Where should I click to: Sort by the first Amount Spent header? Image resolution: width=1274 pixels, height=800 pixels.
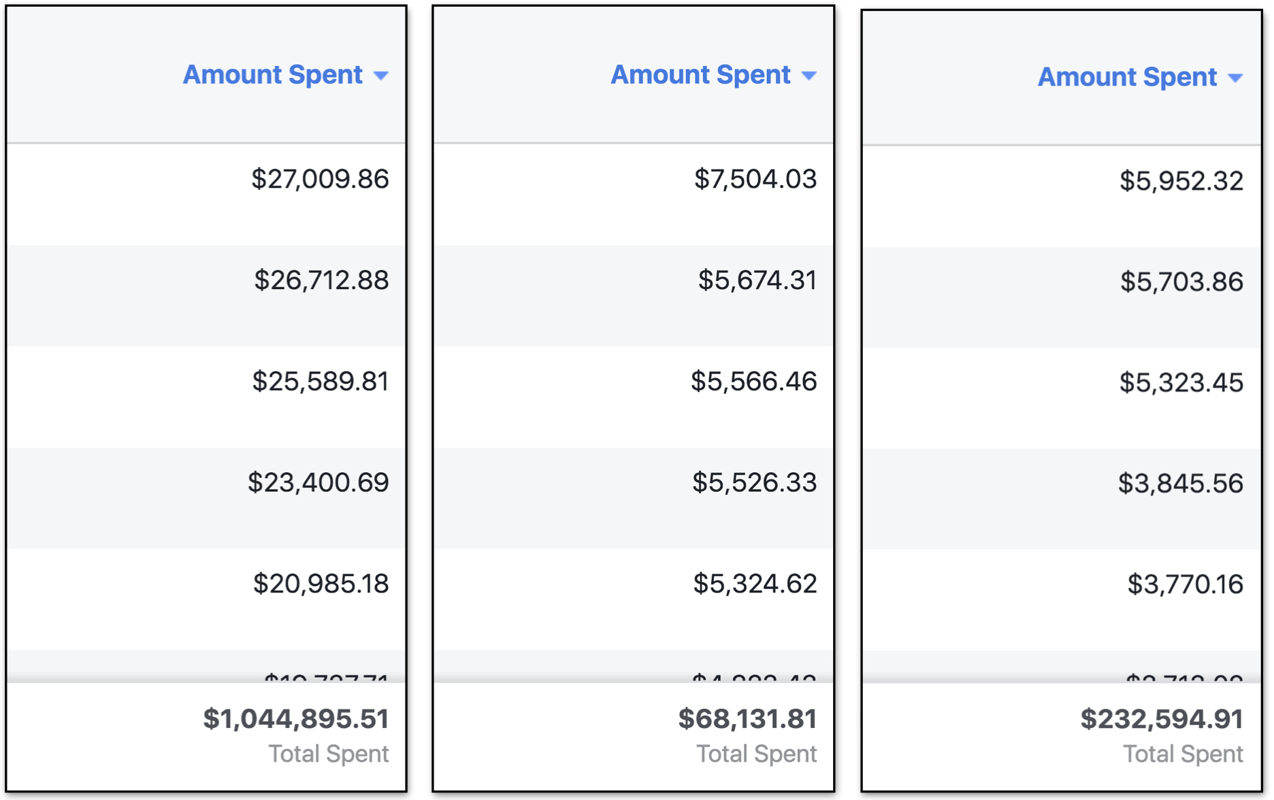tap(272, 75)
